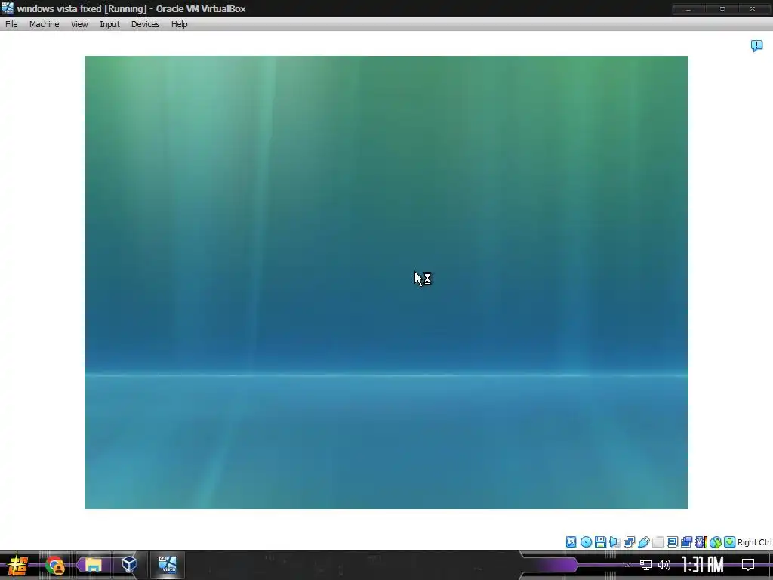
Task: Click the network adapters status icon
Action: click(629, 542)
